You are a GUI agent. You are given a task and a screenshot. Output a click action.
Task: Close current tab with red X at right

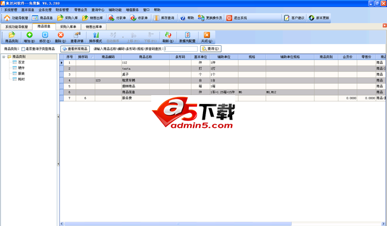coord(385,26)
